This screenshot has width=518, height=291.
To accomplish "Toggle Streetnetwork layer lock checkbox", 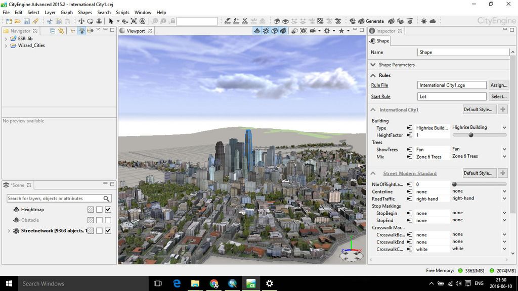I will click(100, 230).
